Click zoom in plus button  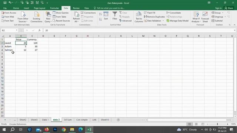coord(227,124)
